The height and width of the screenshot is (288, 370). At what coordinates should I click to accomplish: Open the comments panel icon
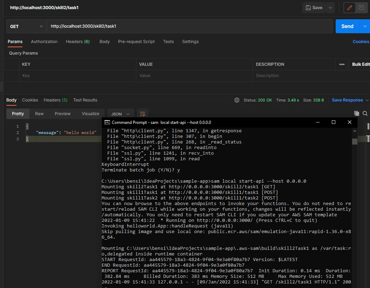361,8
